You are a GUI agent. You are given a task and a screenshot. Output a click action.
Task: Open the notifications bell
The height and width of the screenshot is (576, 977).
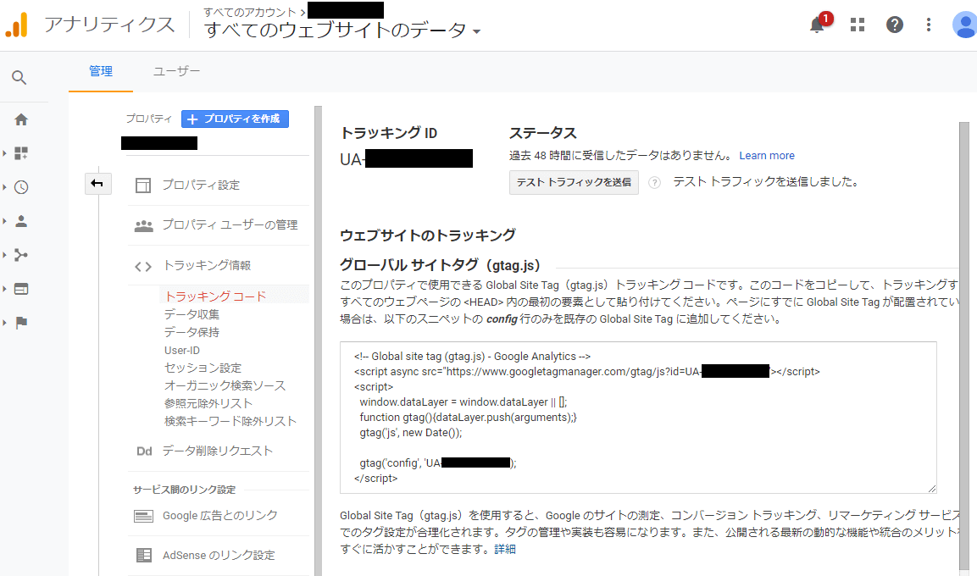point(818,25)
